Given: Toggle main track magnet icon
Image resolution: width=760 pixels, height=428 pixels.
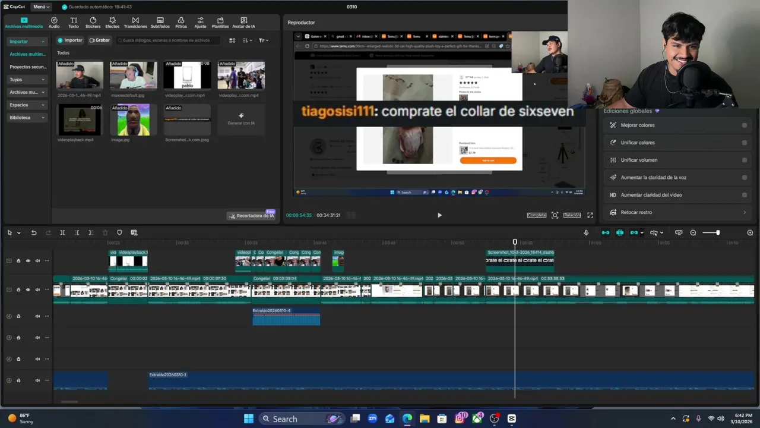Looking at the screenshot, I should click(606, 233).
